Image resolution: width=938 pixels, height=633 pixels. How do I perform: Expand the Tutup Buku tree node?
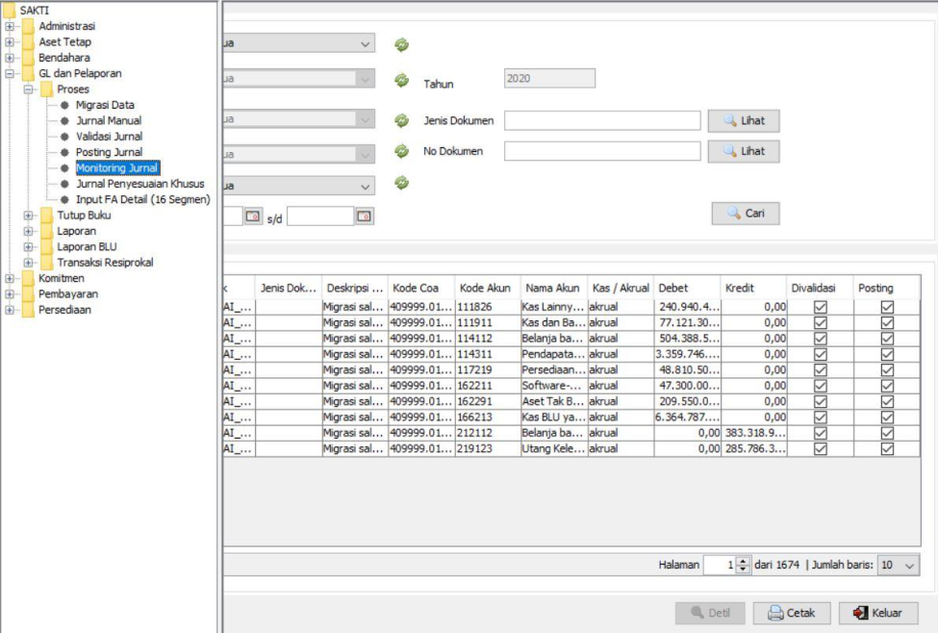coord(28,215)
